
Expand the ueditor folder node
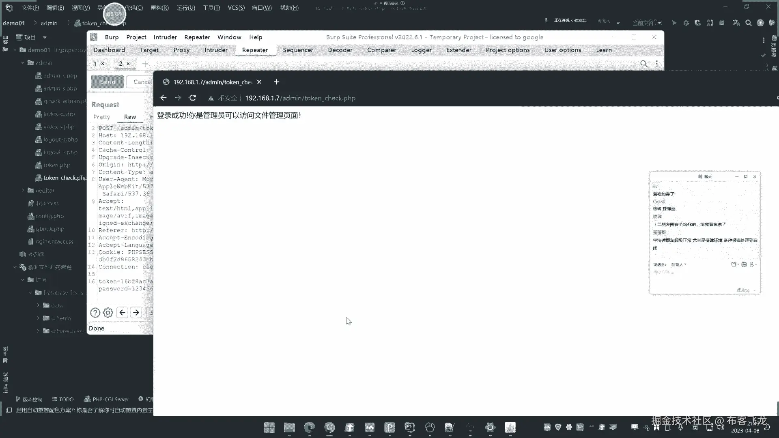click(x=23, y=190)
